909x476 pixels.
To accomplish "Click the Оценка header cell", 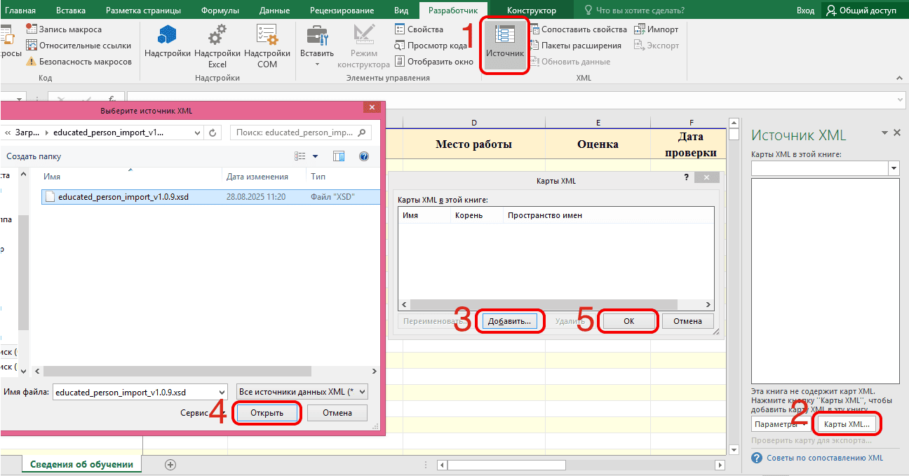I will click(598, 144).
